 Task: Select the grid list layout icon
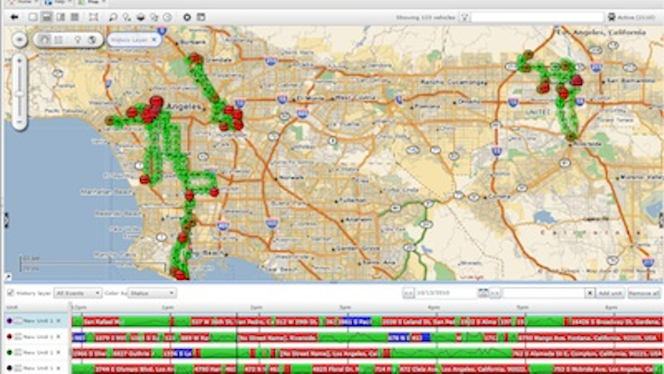click(x=75, y=17)
